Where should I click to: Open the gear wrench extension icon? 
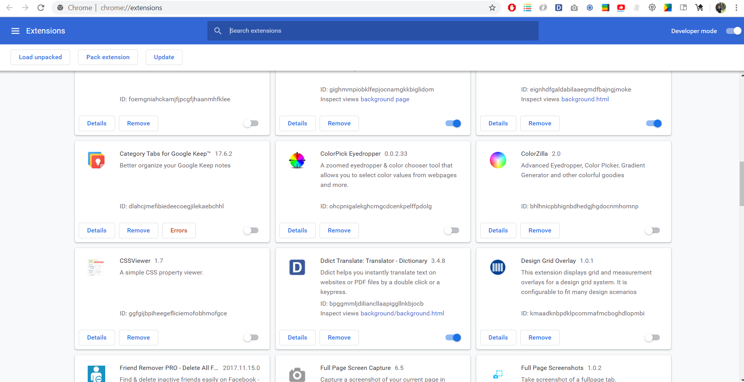652,8
